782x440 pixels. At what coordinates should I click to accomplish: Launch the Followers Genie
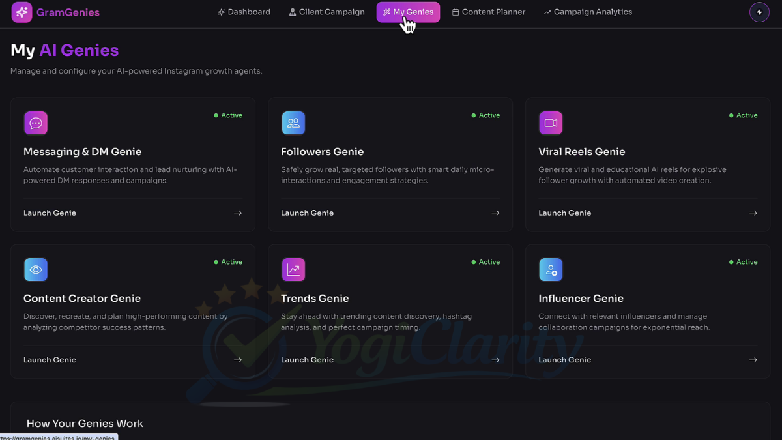pyautogui.click(x=308, y=213)
